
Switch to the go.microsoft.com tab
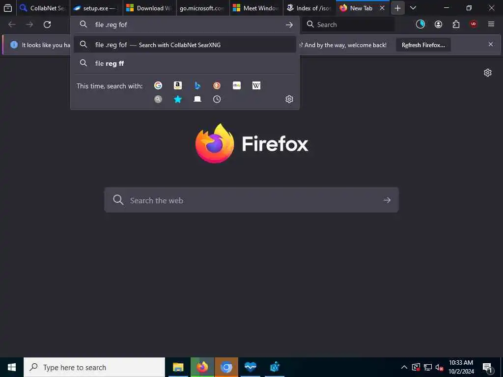[x=203, y=8]
